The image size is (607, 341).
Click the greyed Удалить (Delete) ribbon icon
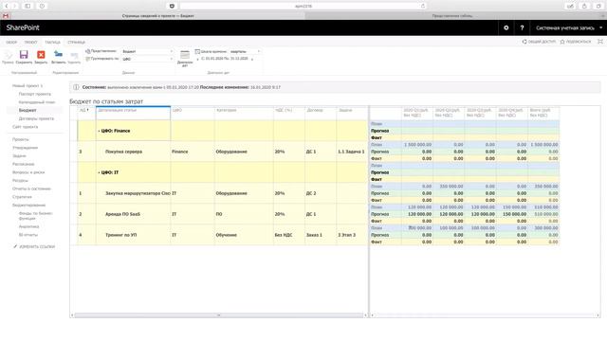tap(74, 55)
